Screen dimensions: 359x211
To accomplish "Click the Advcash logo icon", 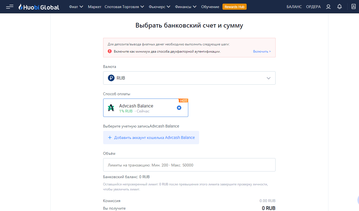I will [x=111, y=108].
